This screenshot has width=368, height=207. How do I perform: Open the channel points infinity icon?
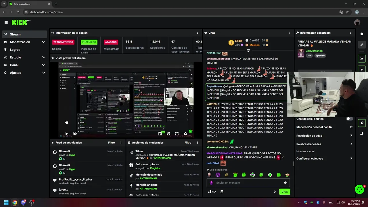pyautogui.click(x=212, y=192)
